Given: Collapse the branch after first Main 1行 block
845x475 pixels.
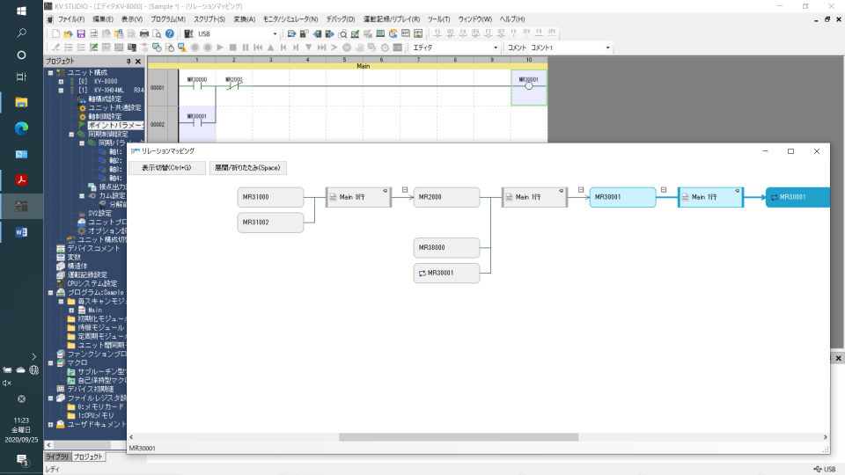Looking at the screenshot, I should [580, 189].
